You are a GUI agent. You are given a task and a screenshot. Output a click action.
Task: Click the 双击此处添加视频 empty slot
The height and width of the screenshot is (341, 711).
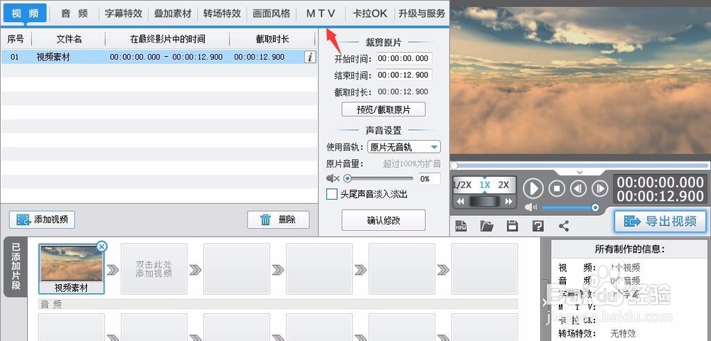pos(154,269)
